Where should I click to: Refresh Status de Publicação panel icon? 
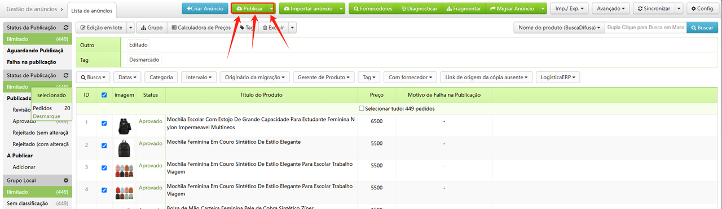67,75
